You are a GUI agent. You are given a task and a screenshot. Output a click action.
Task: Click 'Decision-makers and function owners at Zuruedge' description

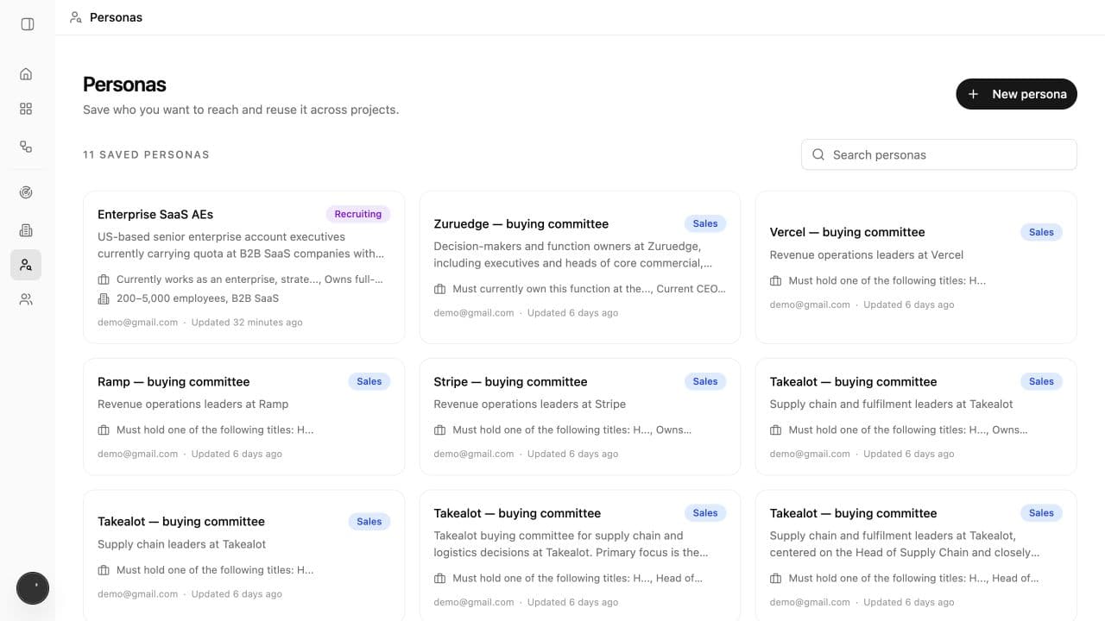click(573, 254)
